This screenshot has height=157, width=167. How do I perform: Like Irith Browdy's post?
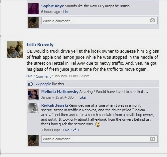29,76
